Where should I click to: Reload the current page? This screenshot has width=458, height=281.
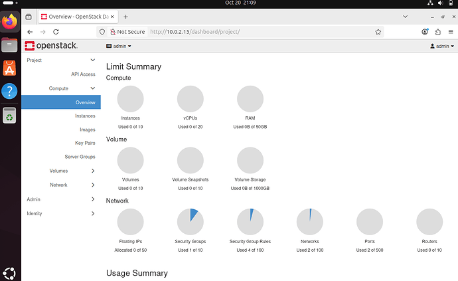[56, 32]
